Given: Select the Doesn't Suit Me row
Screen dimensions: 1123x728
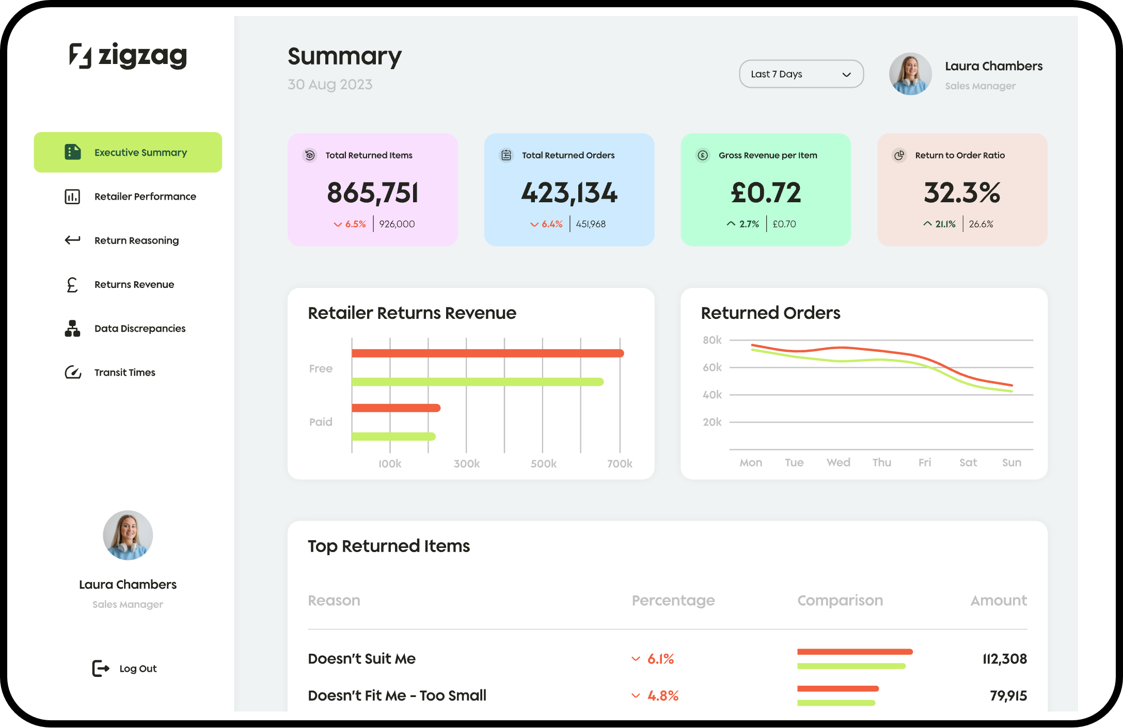Looking at the screenshot, I should click(361, 658).
